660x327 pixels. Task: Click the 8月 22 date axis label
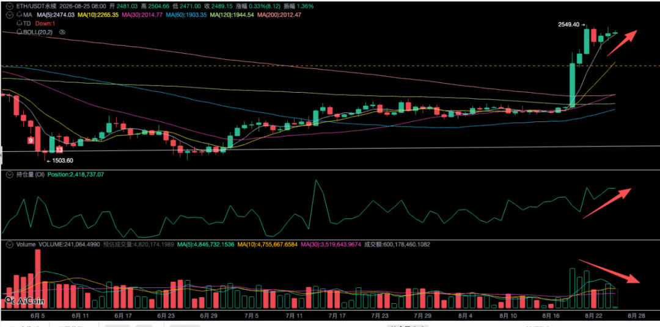(x=594, y=315)
